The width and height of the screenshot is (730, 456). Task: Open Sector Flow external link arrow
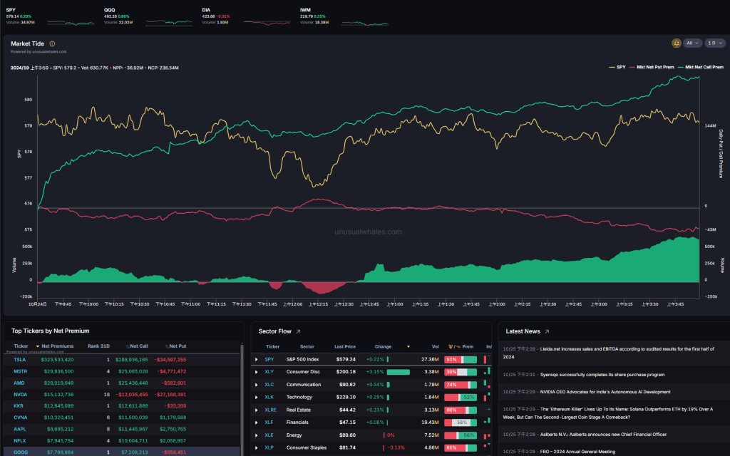(298, 331)
